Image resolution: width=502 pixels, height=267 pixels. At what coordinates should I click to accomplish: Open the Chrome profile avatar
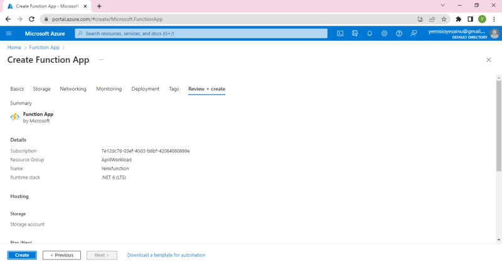(482, 19)
